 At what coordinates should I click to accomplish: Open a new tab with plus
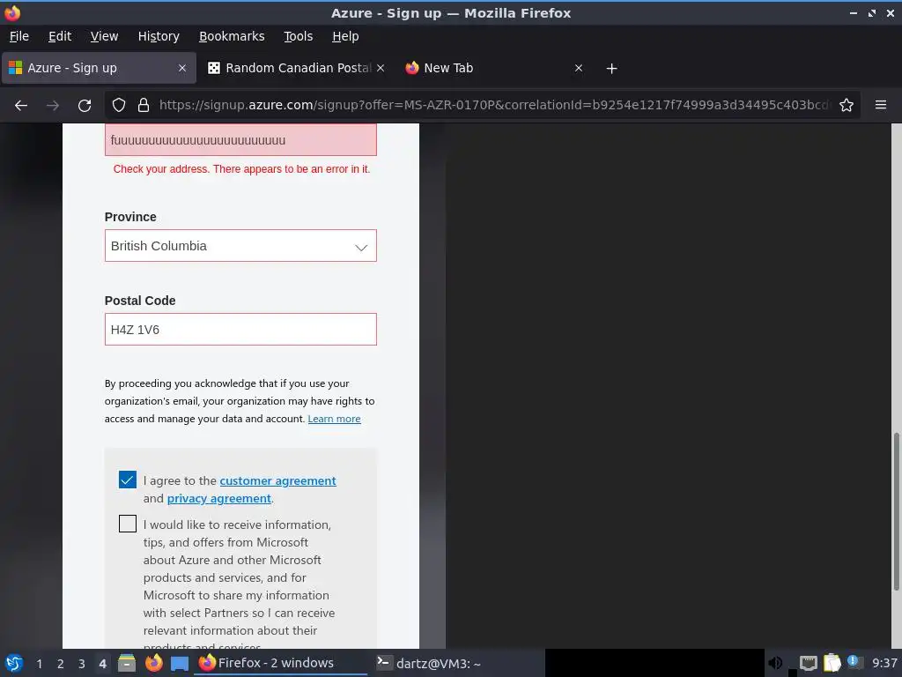(612, 69)
